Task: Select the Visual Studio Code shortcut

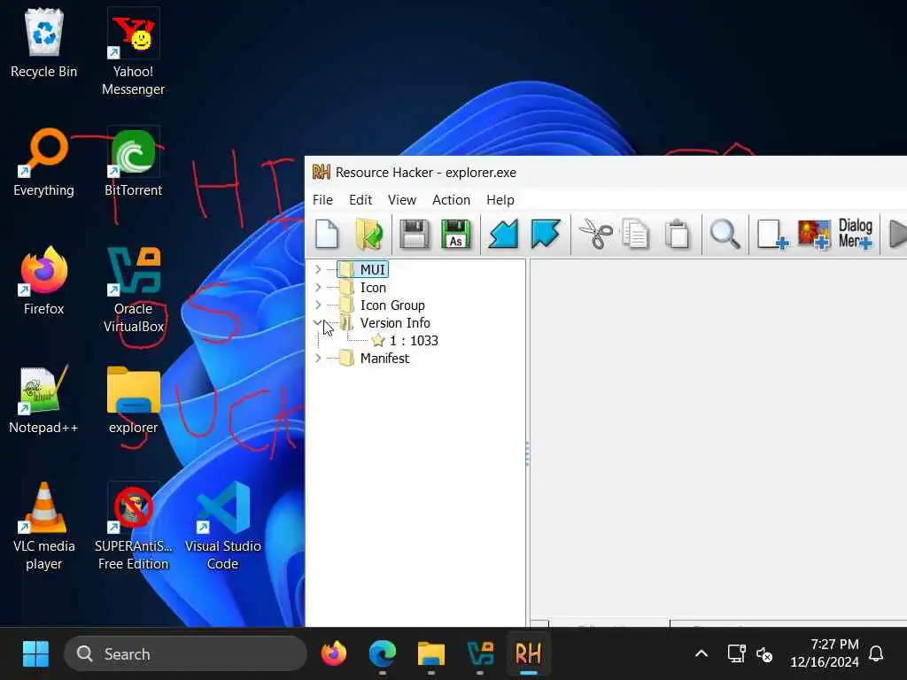Action: point(222,526)
